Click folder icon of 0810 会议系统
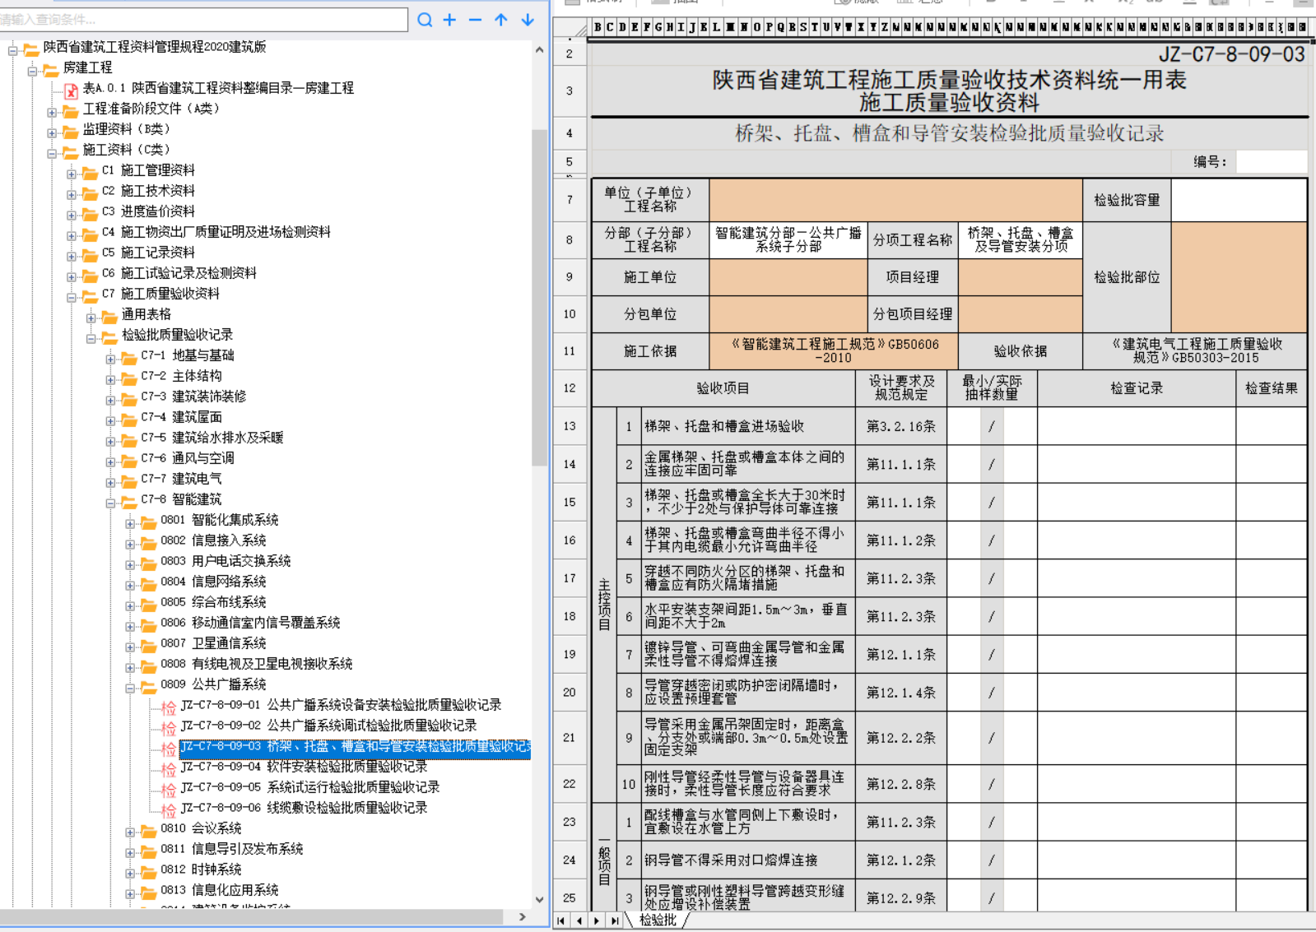1316x932 pixels. (x=149, y=829)
